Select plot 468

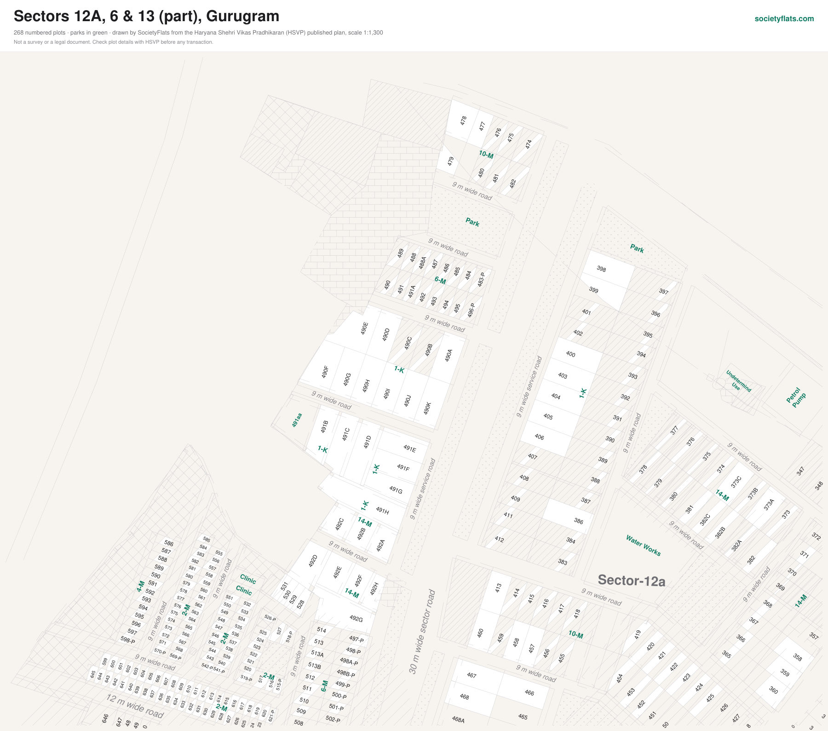coord(465,696)
